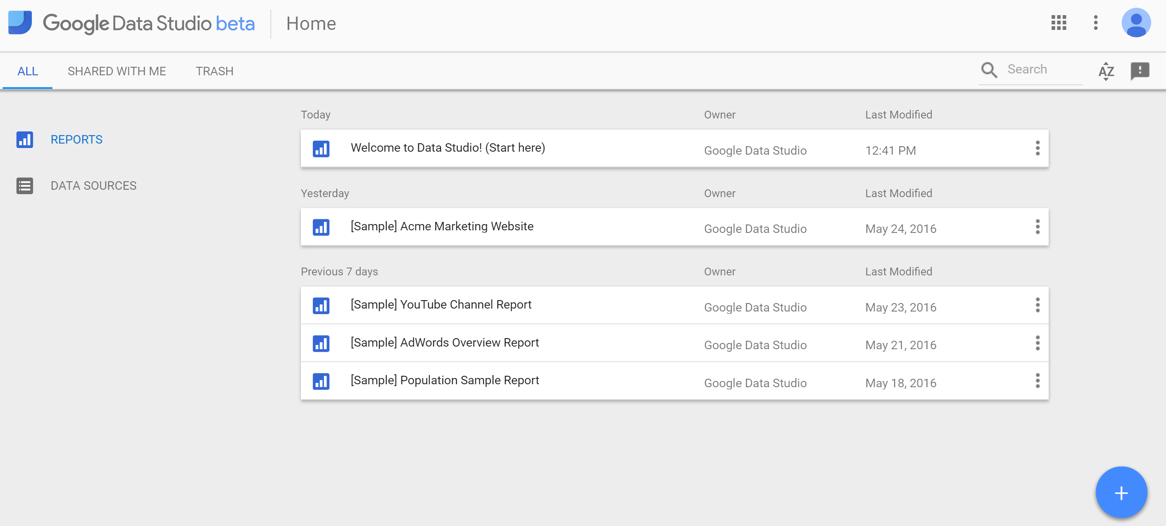Viewport: 1166px width, 526px height.
Task: Click the blue plus create report button
Action: [1121, 492]
